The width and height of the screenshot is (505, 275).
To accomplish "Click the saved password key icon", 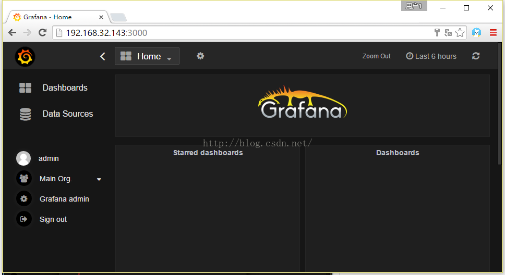I will pyautogui.click(x=437, y=32).
